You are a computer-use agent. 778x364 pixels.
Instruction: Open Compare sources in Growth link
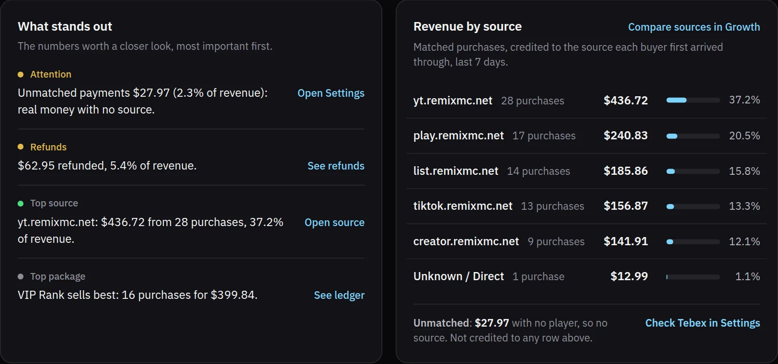pyautogui.click(x=694, y=27)
